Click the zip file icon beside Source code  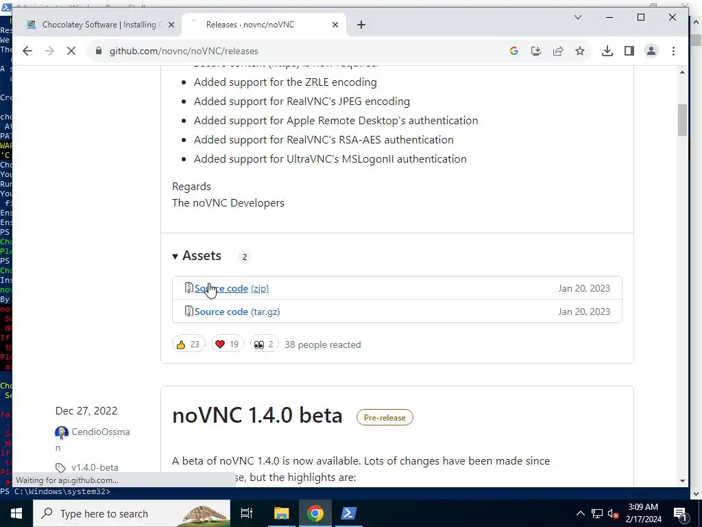pos(189,288)
